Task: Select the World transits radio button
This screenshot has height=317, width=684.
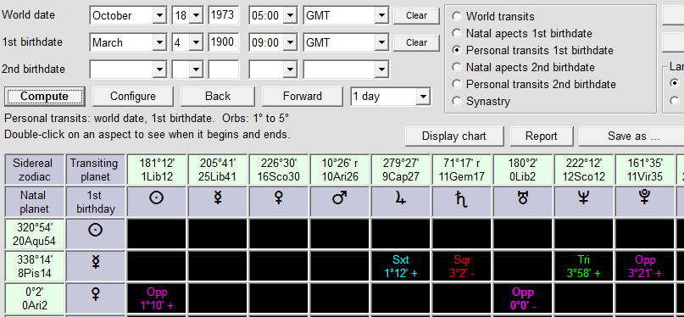Action: [x=457, y=17]
